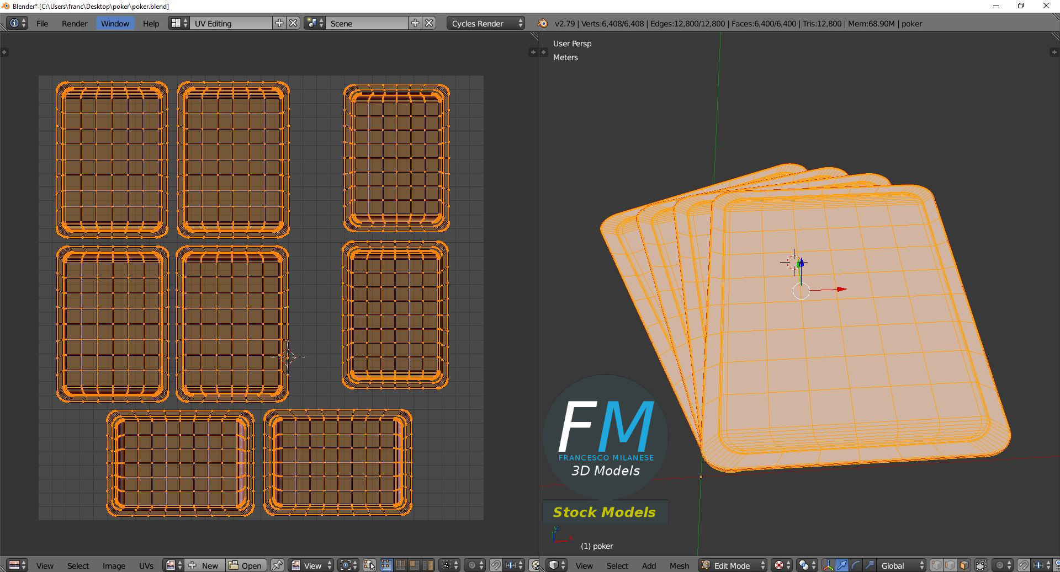This screenshot has width=1060, height=572.
Task: Click the Blender logo in the info header
Action: click(542, 23)
